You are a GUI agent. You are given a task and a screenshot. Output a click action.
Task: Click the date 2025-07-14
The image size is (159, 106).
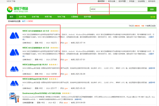[x=80, y=43]
